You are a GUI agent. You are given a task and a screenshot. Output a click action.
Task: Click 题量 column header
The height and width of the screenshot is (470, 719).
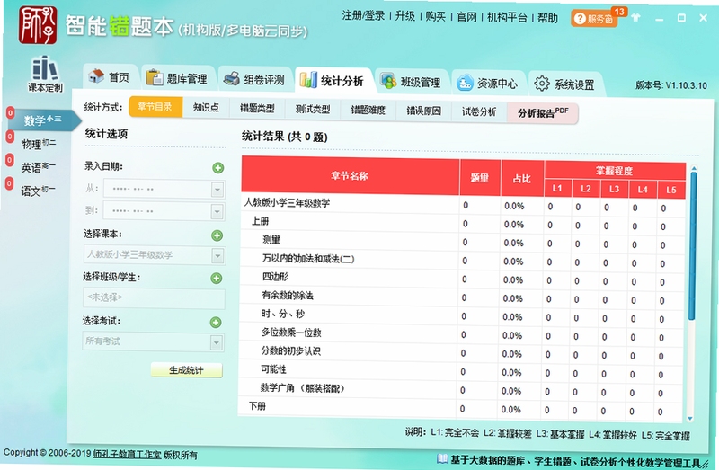(480, 178)
